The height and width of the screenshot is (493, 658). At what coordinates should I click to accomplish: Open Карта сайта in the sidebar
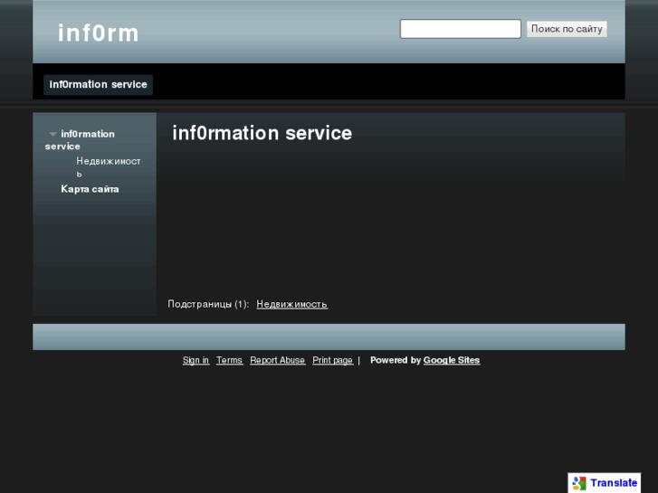[x=90, y=189]
